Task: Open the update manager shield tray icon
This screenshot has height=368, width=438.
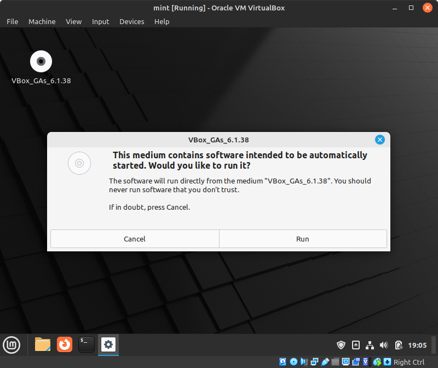Action: 341,345
